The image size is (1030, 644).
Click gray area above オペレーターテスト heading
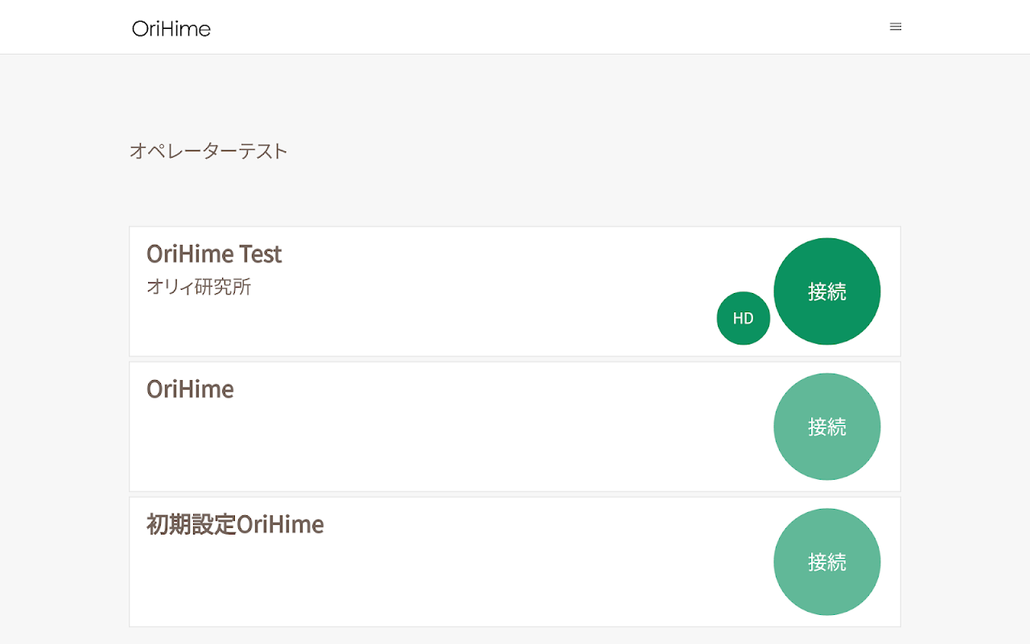(x=208, y=97)
